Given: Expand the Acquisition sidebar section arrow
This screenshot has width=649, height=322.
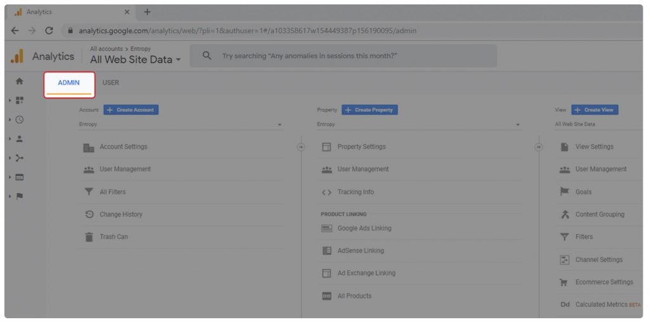Looking at the screenshot, I should click(10, 158).
